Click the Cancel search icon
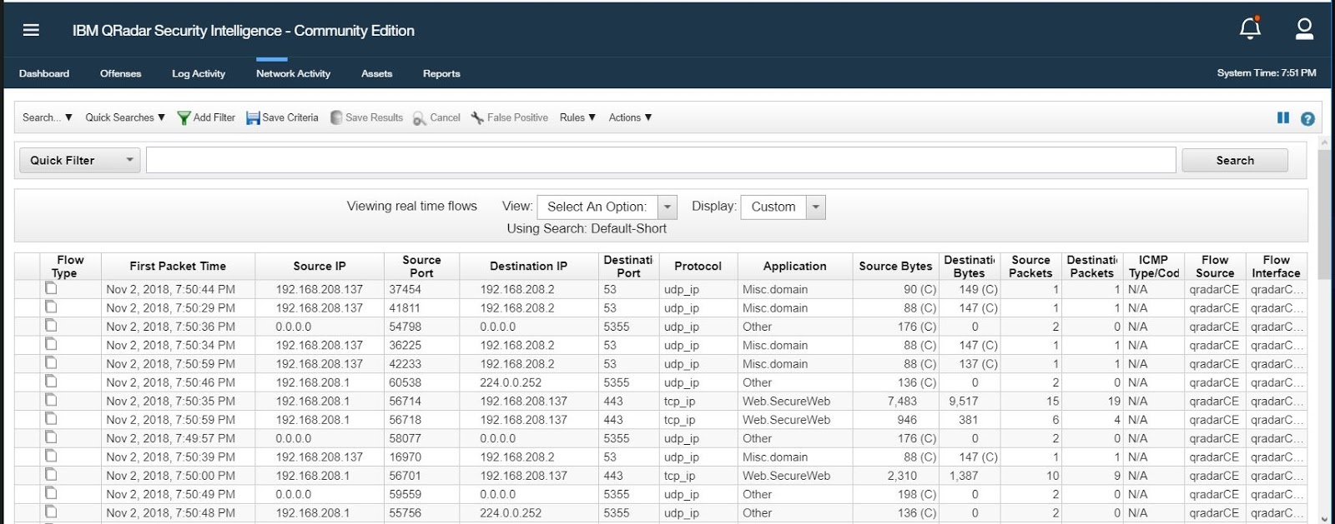The image size is (1335, 524). [420, 119]
